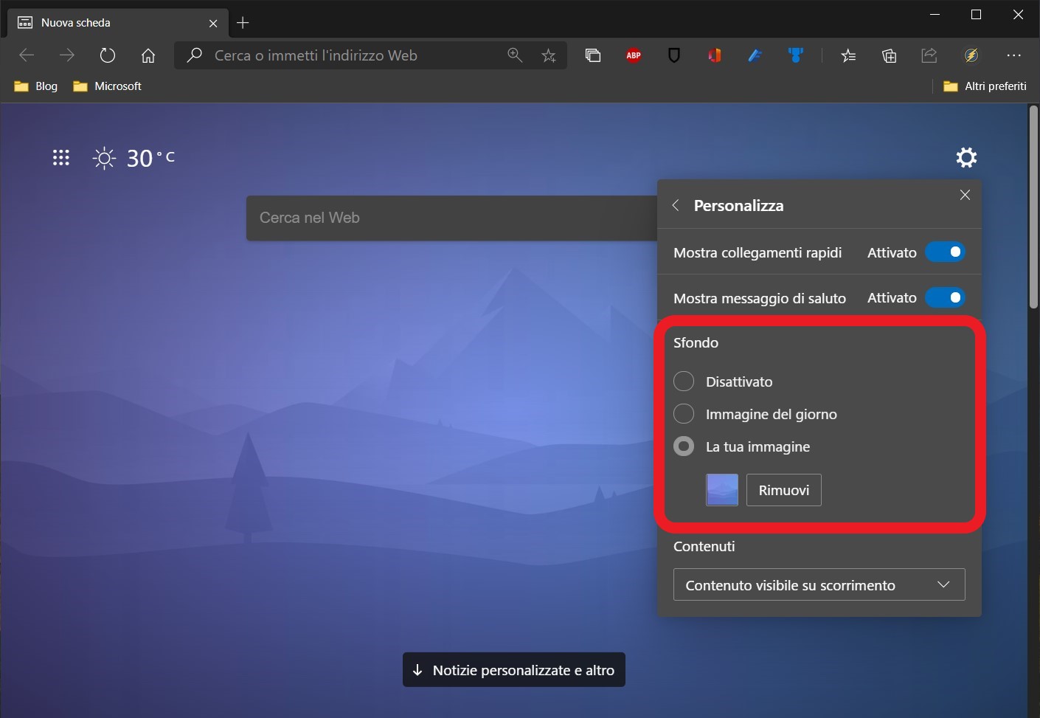Image resolution: width=1040 pixels, height=718 pixels.
Task: Open page settings gear icon
Action: 966,157
